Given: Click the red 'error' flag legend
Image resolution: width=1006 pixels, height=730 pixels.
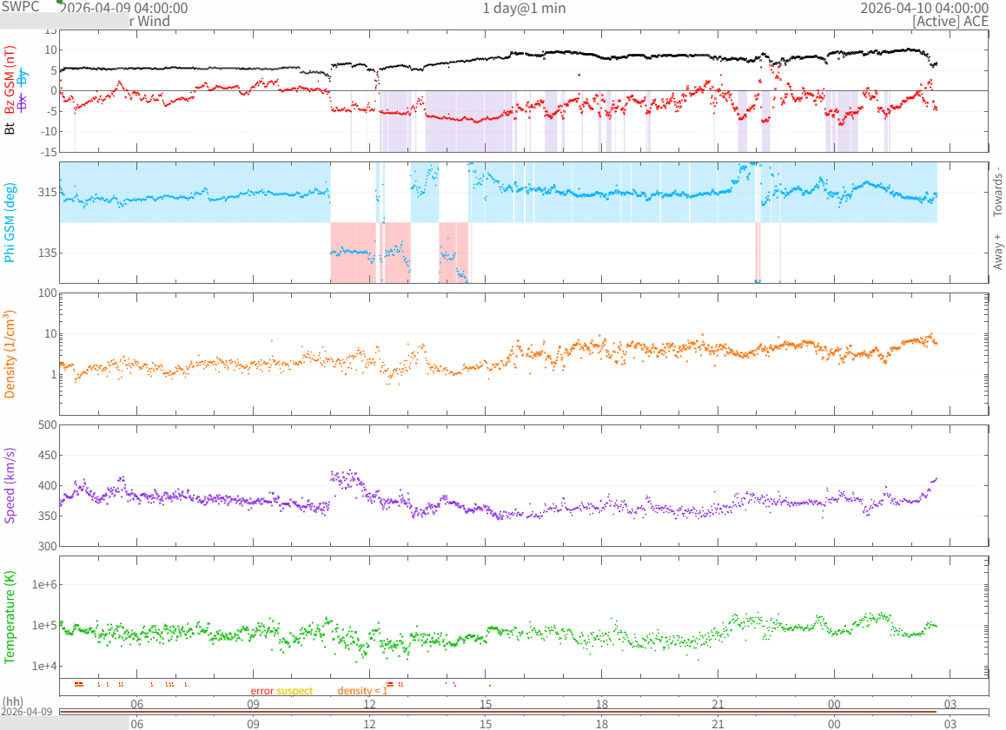Looking at the screenshot, I should point(262,690).
